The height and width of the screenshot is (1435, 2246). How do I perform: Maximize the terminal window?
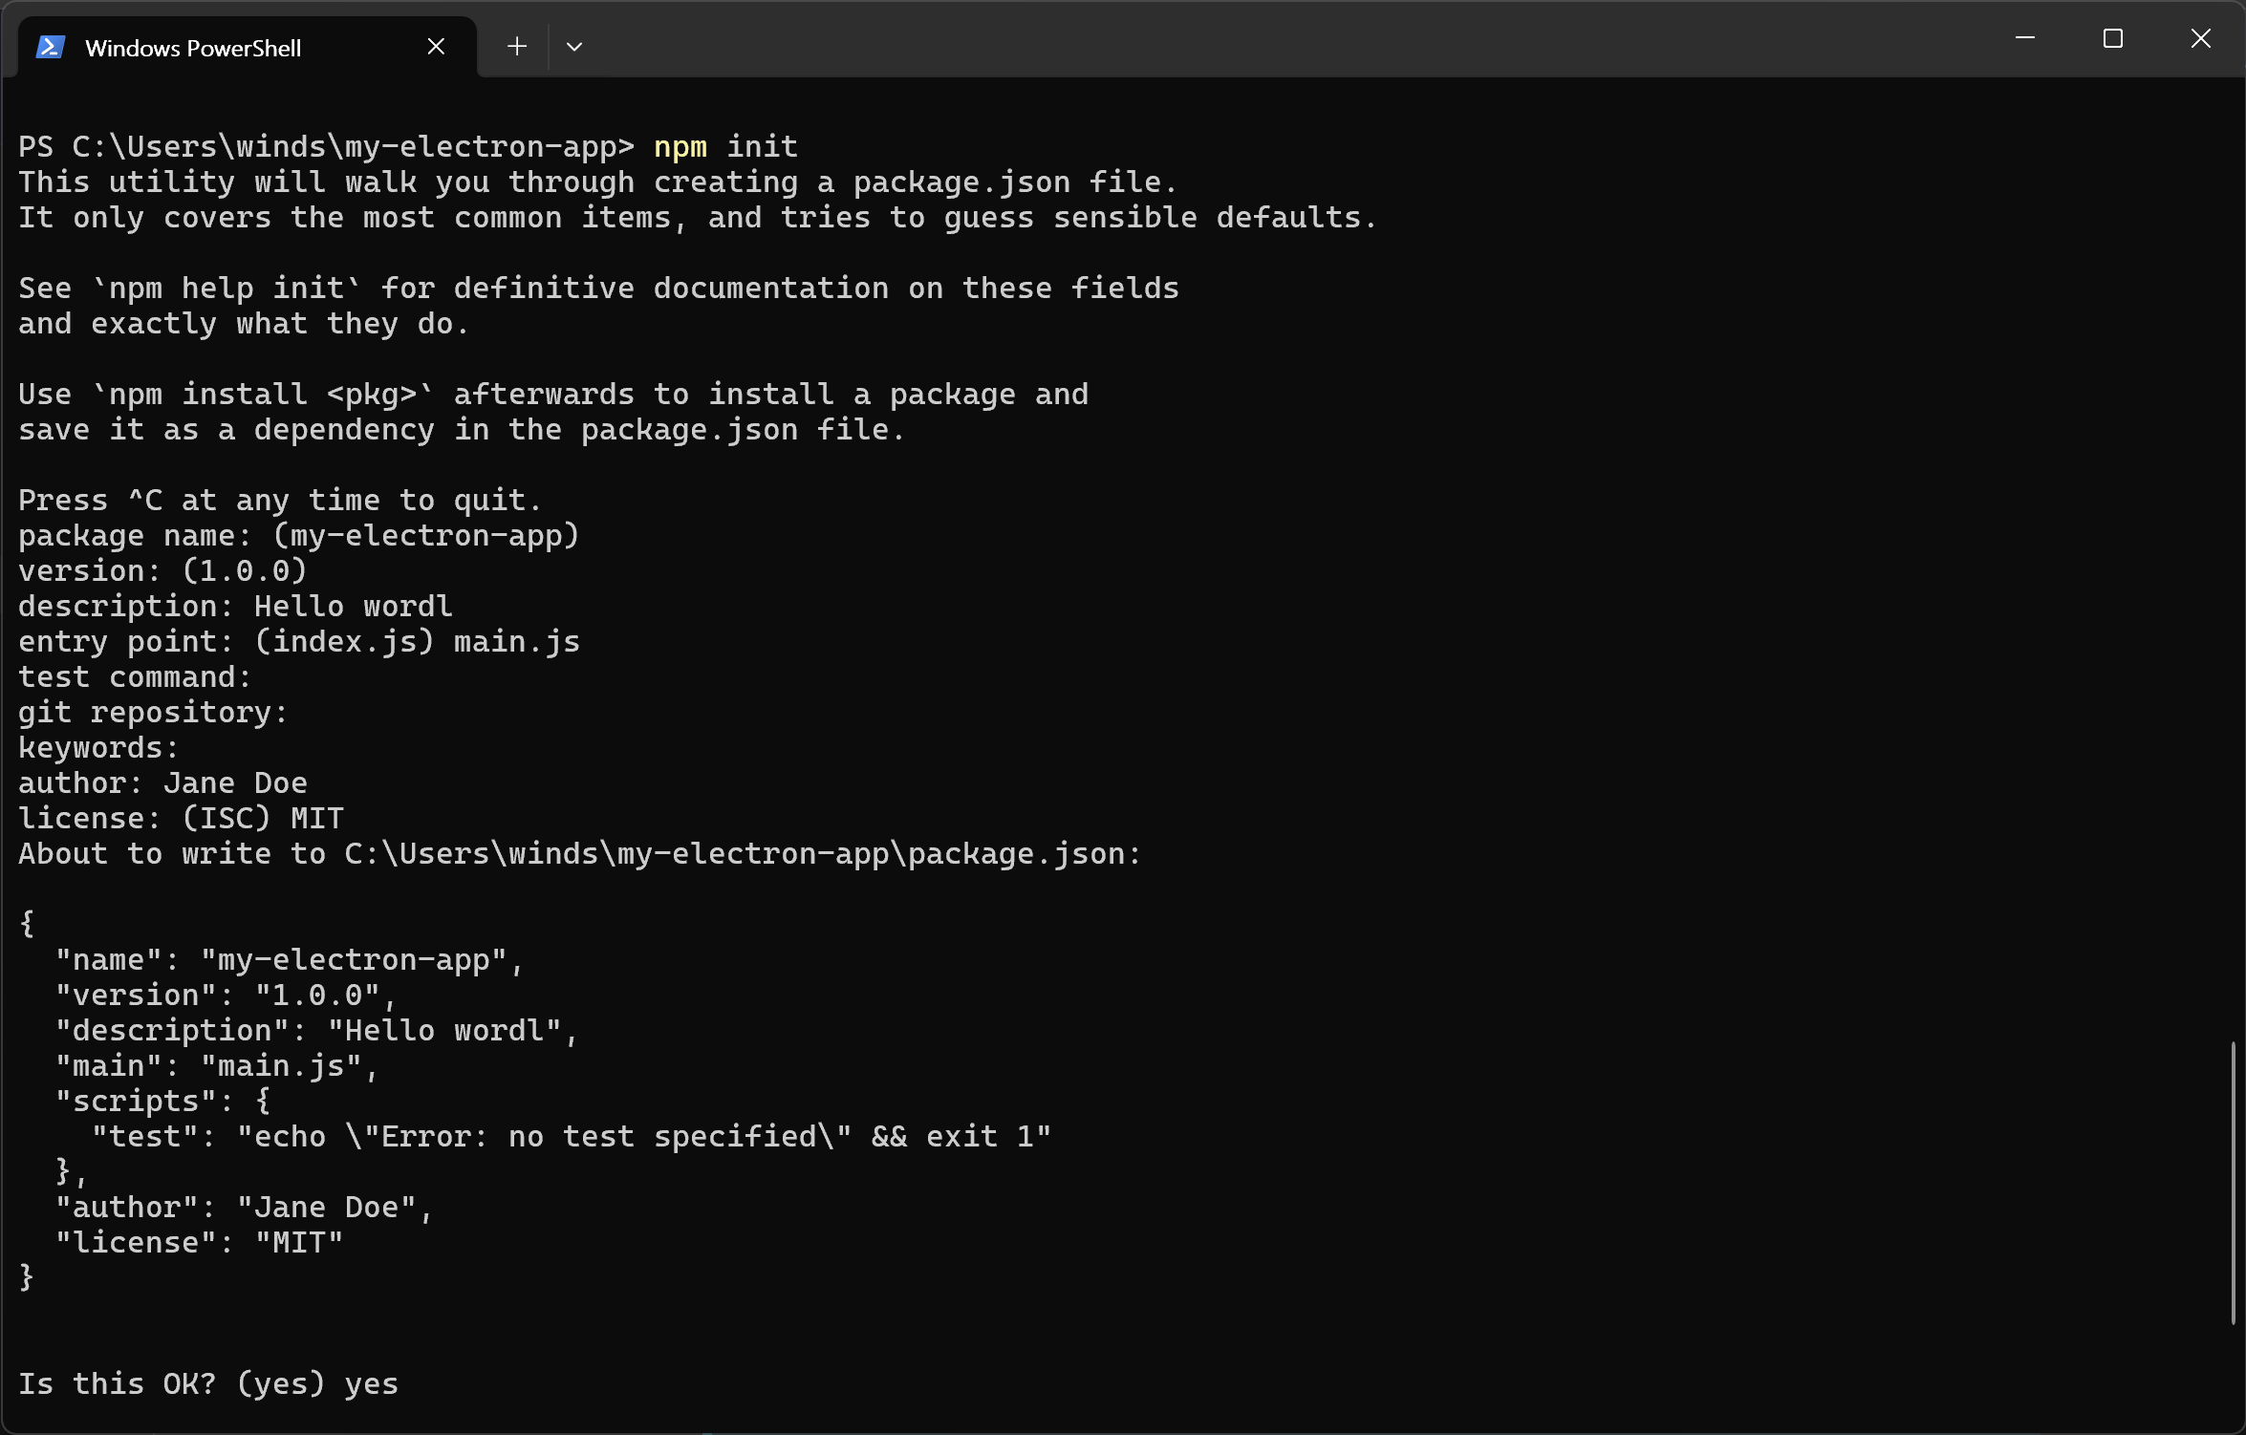coord(2112,38)
